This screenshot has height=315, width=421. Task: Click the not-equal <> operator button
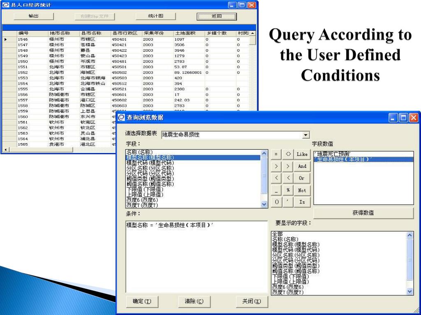[288, 154]
